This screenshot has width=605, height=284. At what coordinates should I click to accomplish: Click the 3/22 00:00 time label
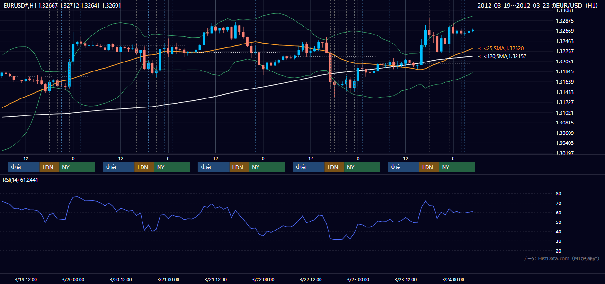point(263,279)
